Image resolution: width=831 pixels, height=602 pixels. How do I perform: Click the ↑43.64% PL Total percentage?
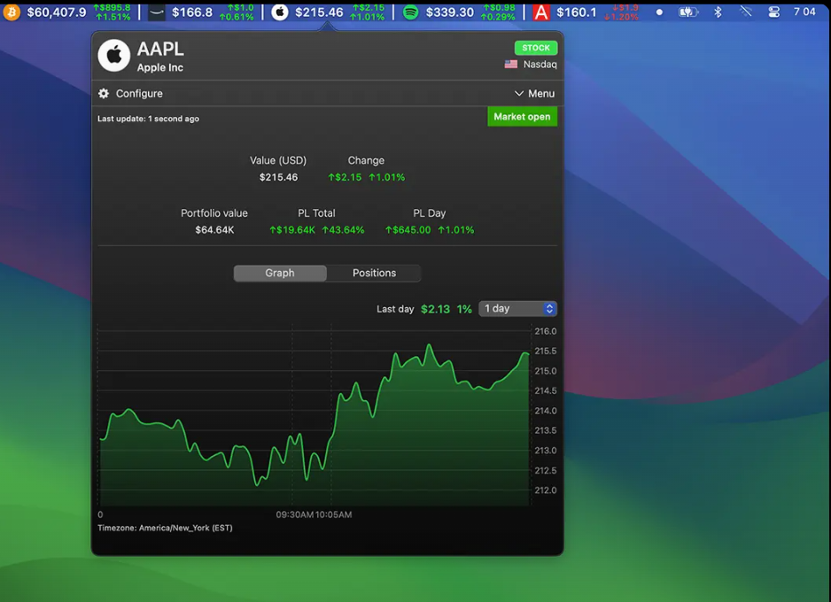pyautogui.click(x=344, y=230)
